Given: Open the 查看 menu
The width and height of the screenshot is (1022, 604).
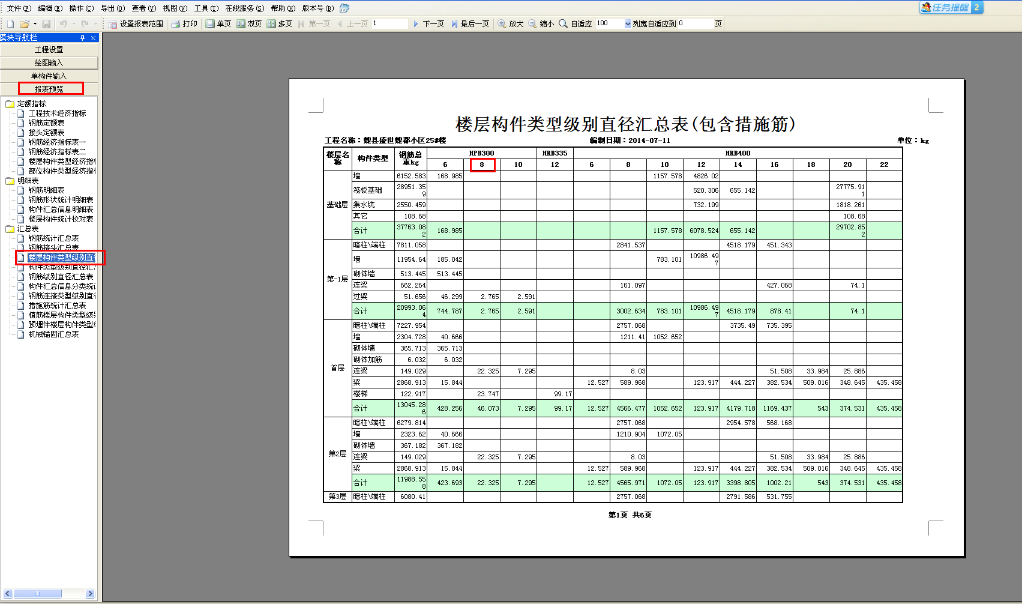Looking at the screenshot, I should click(x=144, y=8).
